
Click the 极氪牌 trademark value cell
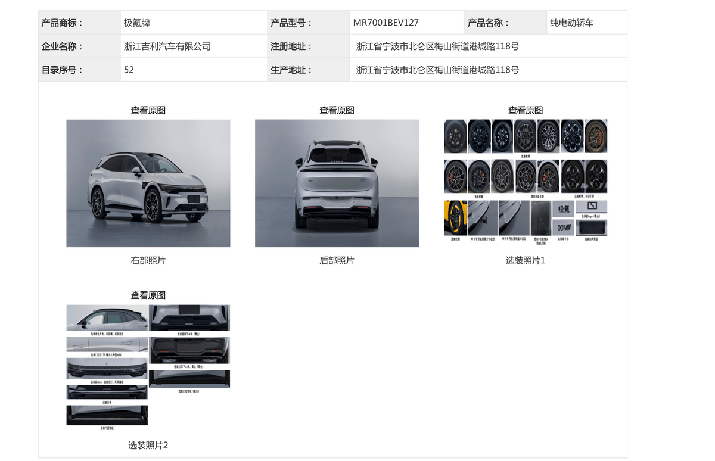click(137, 23)
